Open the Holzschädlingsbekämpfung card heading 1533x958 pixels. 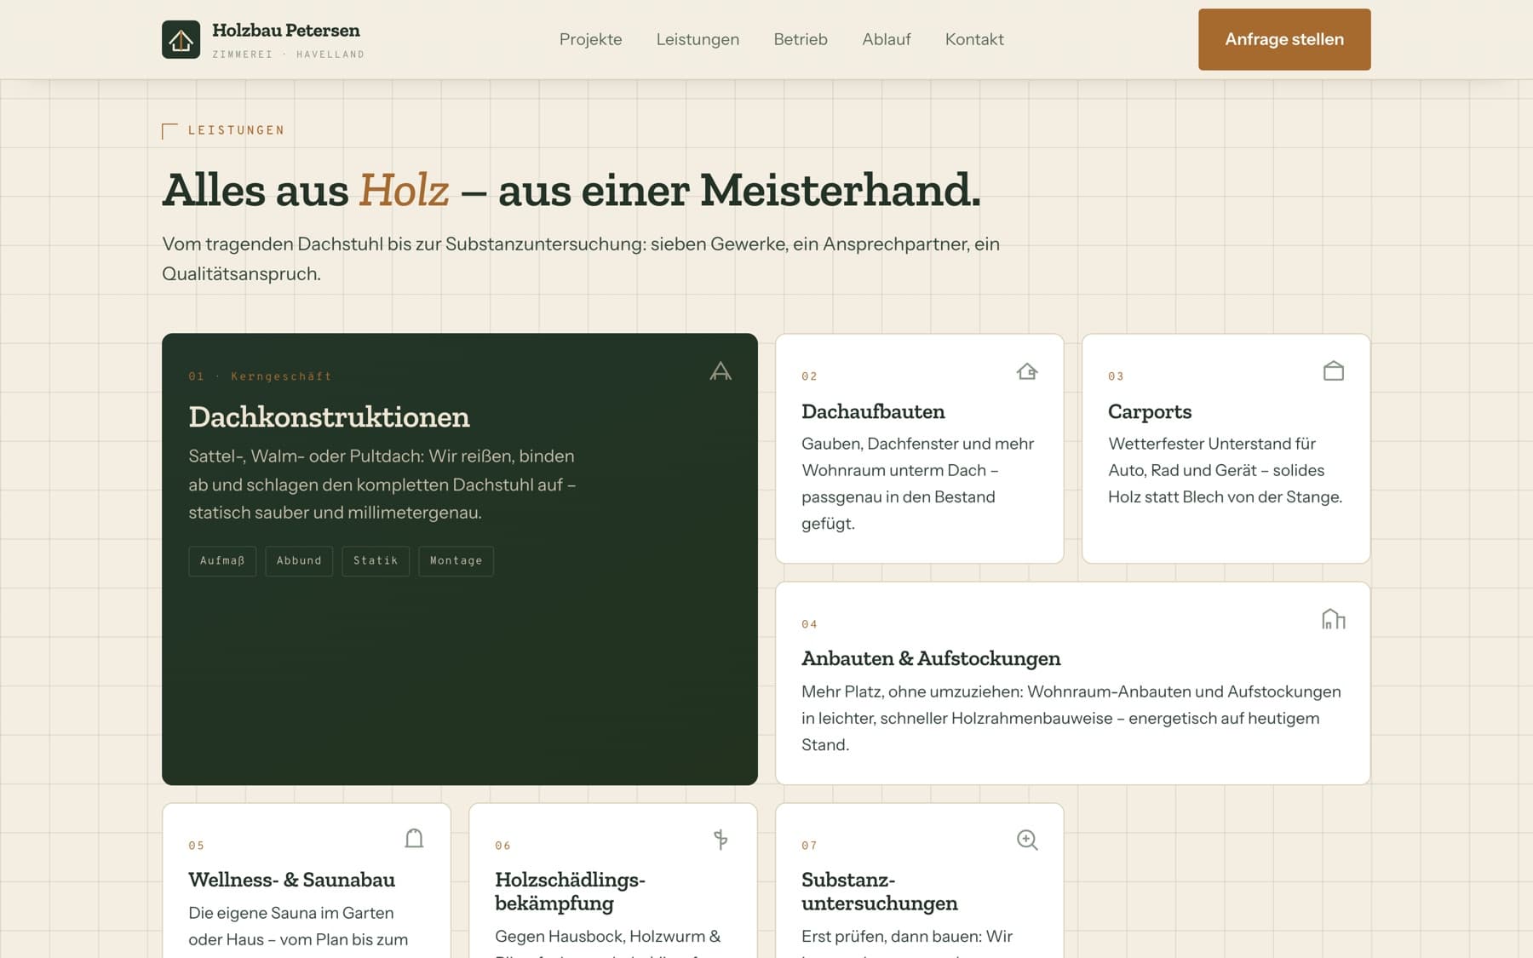[570, 892]
